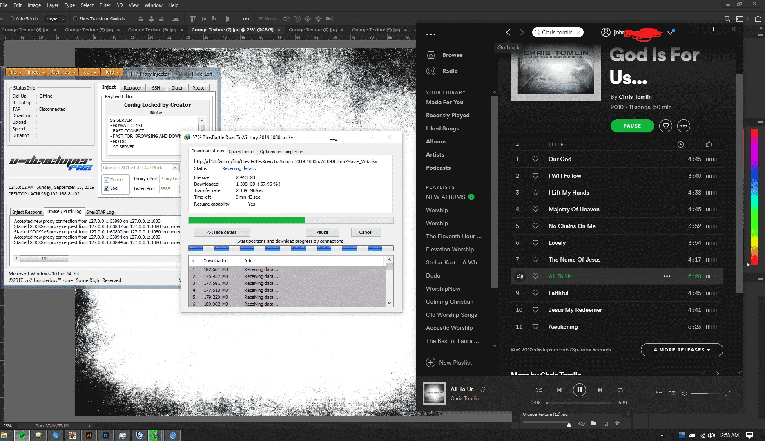The image size is (765, 441).
Task: Cancel the download in download manager dialog
Action: (x=366, y=232)
